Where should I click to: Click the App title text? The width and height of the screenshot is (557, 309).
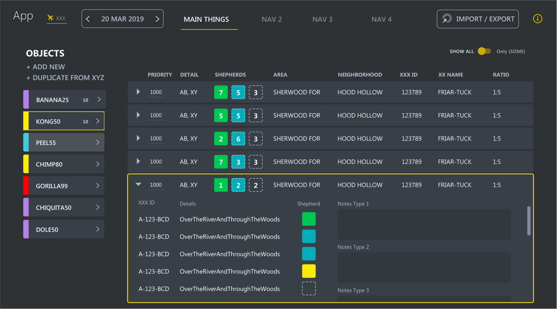(x=23, y=16)
